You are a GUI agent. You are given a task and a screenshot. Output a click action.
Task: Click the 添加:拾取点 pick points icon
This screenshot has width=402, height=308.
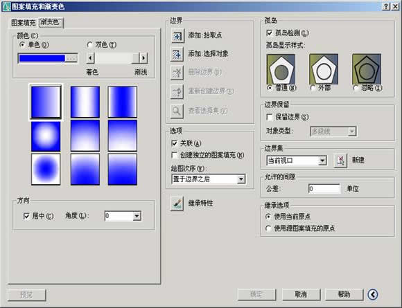tap(177, 36)
